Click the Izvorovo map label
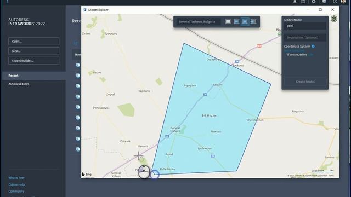This screenshot has height=197, width=351. point(111,34)
